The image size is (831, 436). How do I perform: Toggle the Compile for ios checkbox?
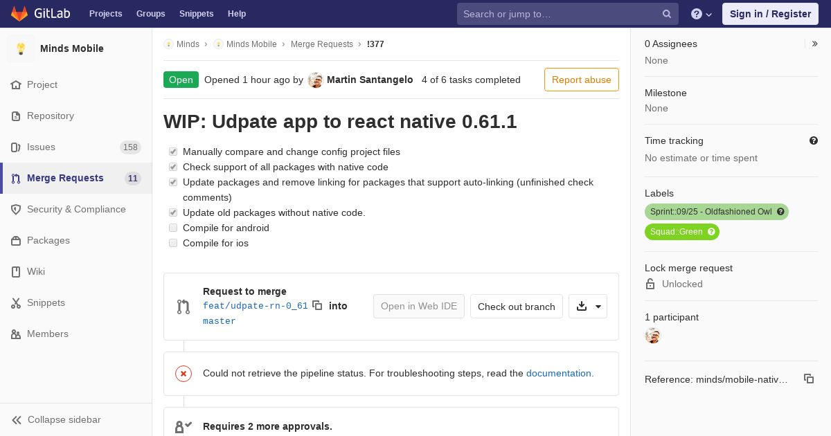click(173, 243)
